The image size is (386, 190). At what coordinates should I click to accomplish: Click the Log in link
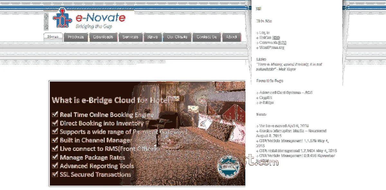coord(264,33)
